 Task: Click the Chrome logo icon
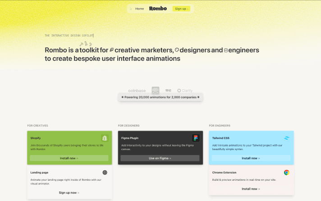(x=287, y=173)
